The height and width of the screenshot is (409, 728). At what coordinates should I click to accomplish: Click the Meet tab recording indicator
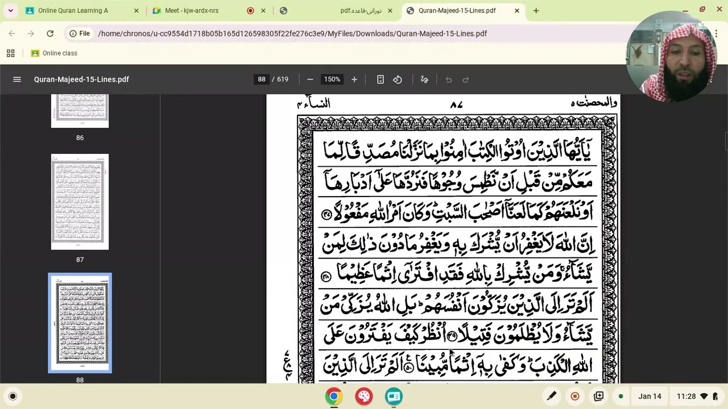click(250, 10)
